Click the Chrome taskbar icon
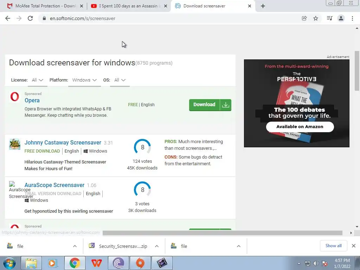The image size is (360, 270). 75,263
